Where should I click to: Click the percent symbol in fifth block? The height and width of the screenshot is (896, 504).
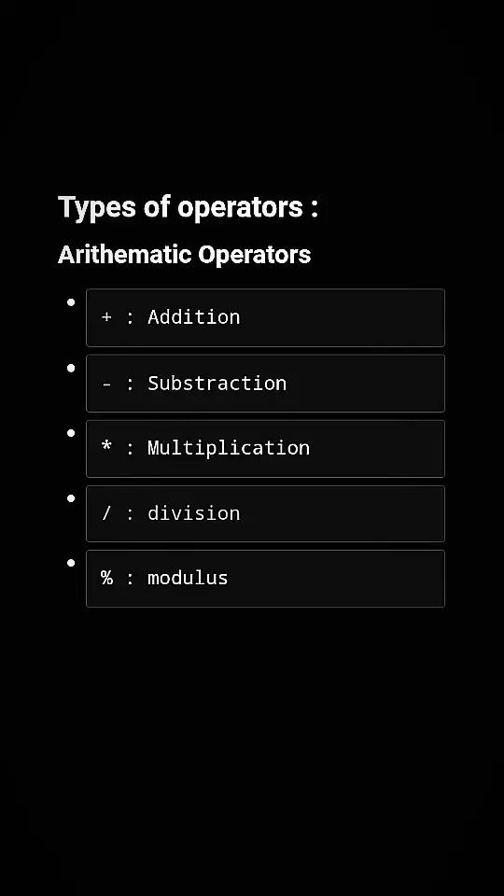(106, 578)
